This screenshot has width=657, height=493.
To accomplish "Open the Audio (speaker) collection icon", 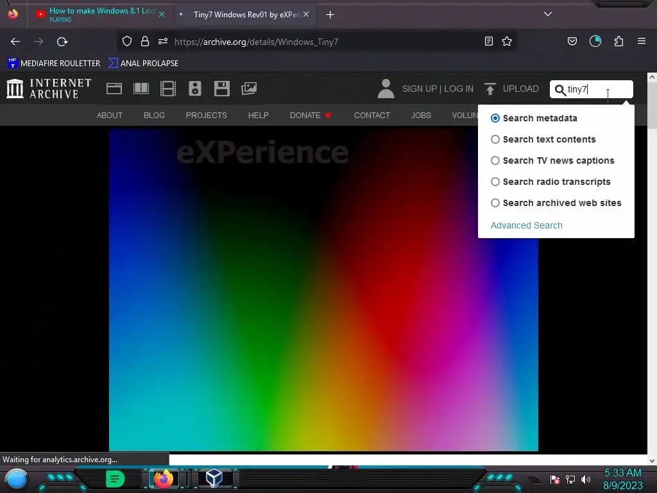I will pyautogui.click(x=195, y=89).
